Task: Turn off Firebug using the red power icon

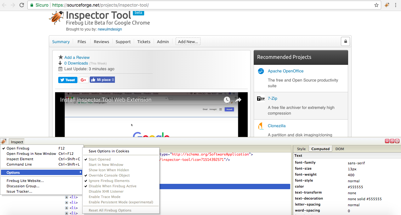Action: [397, 141]
